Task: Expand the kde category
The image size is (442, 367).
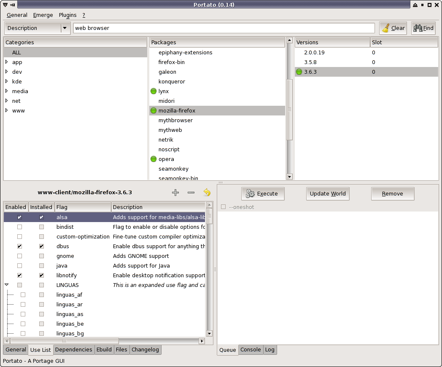Action: point(6,81)
